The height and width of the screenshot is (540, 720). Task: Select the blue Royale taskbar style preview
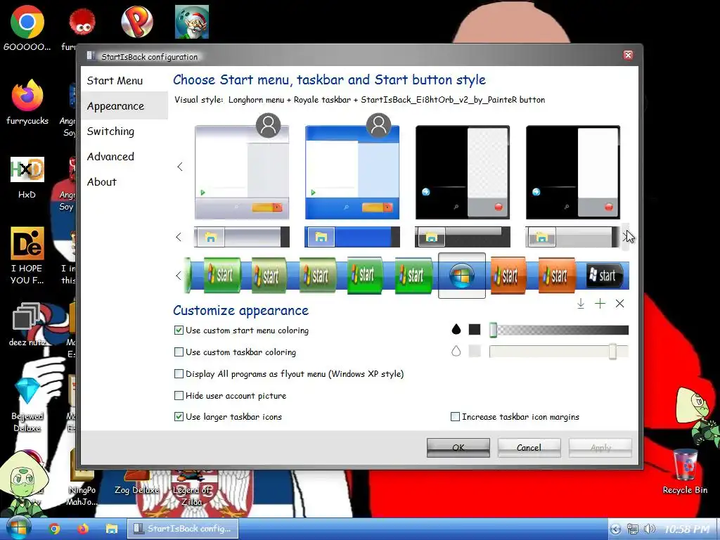pos(352,237)
